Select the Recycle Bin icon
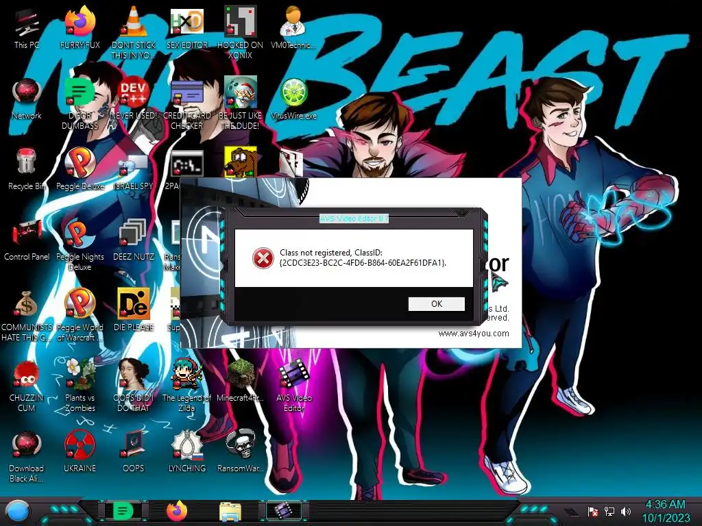The image size is (702, 526). tap(27, 169)
